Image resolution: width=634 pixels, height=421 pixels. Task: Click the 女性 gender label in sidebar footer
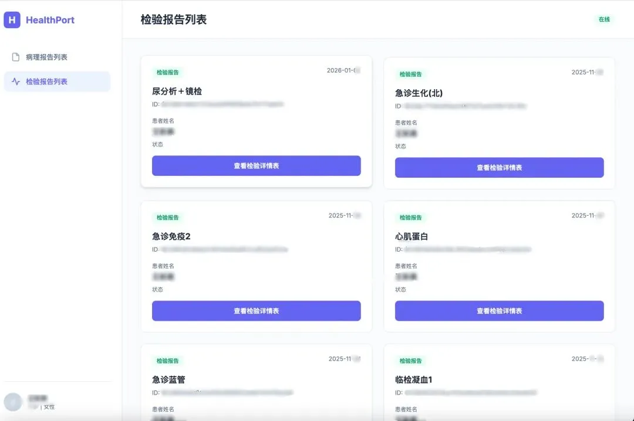pyautogui.click(x=49, y=407)
